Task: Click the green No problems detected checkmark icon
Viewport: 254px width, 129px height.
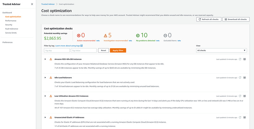Action: (x=138, y=35)
